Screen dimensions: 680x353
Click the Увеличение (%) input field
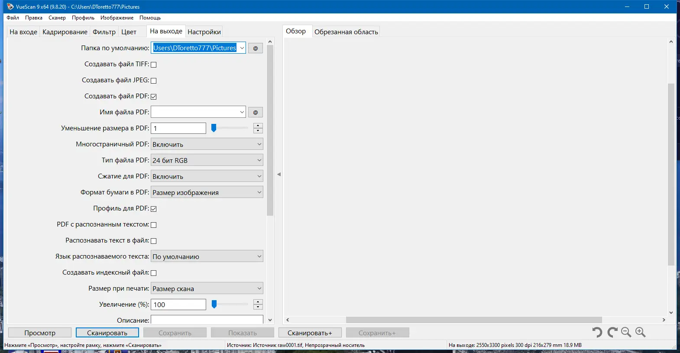(178, 304)
